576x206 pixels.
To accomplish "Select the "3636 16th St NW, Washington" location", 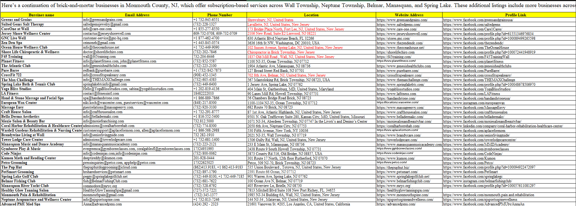I will tap(284, 43).
